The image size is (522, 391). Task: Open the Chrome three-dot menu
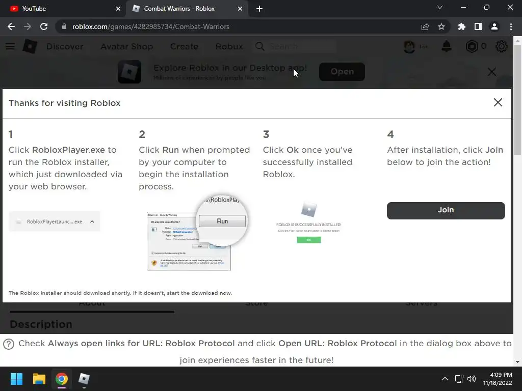511,26
